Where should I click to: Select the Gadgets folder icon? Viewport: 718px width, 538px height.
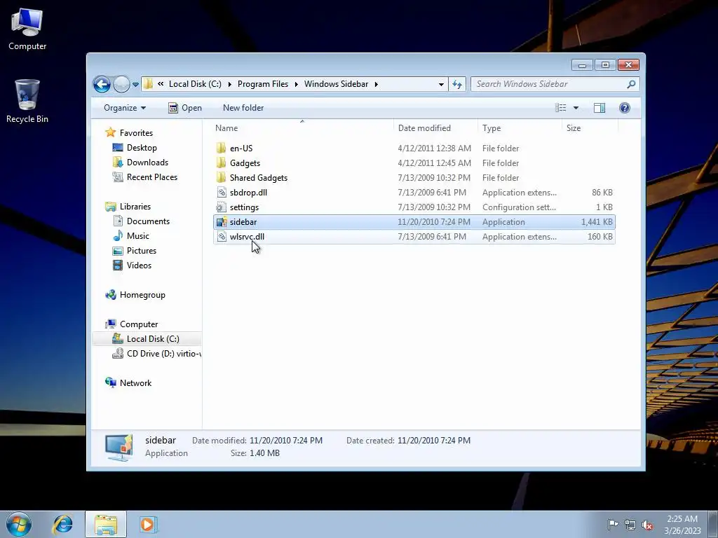221,163
